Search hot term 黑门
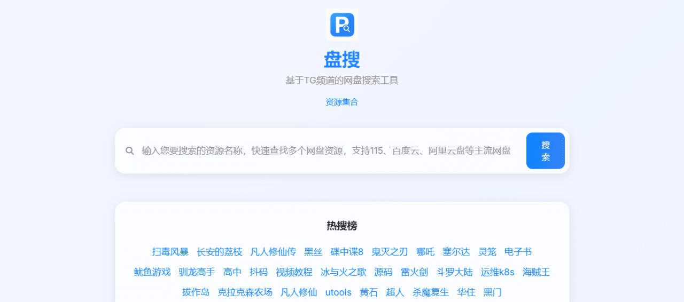Viewport: 684px width, 302px height. 493,292
